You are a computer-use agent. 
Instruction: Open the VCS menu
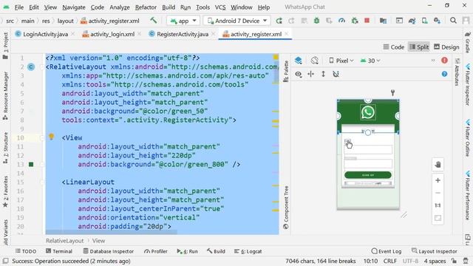coord(220,7)
